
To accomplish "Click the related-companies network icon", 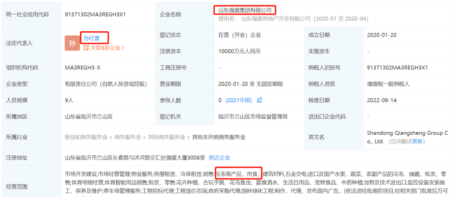I will coord(86,48).
